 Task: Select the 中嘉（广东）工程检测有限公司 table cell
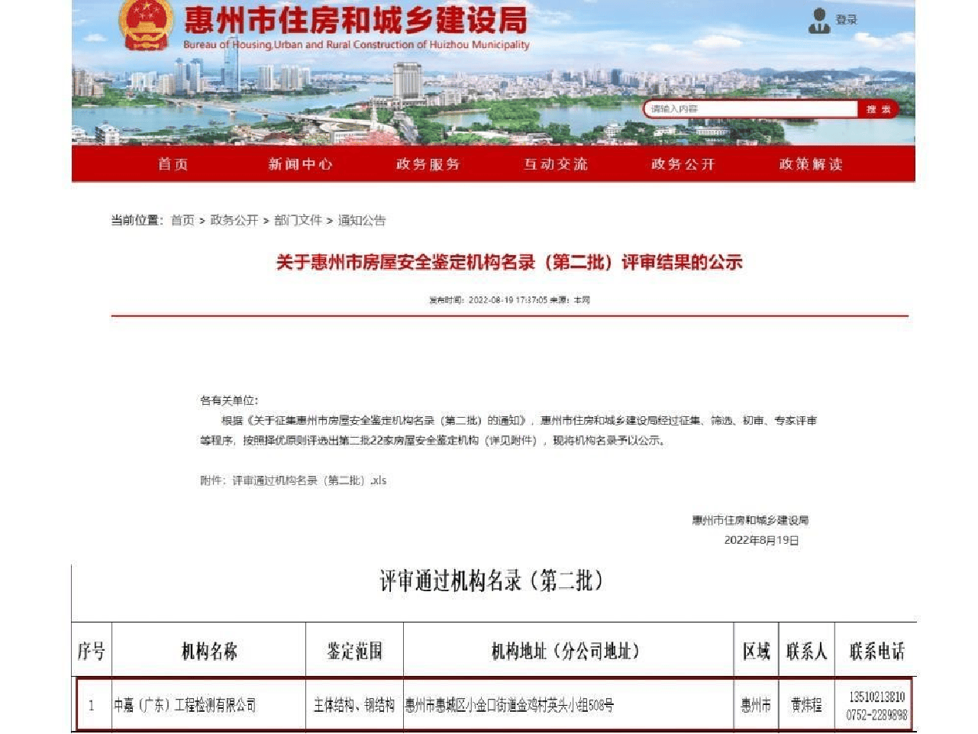[186, 706]
